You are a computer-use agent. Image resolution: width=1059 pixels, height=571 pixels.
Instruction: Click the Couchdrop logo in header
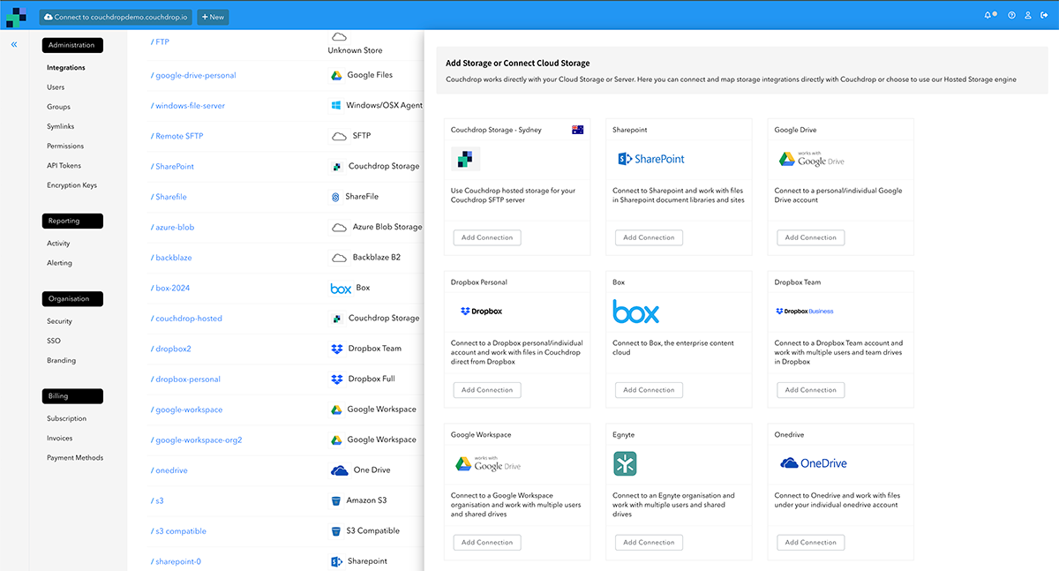coord(16,16)
